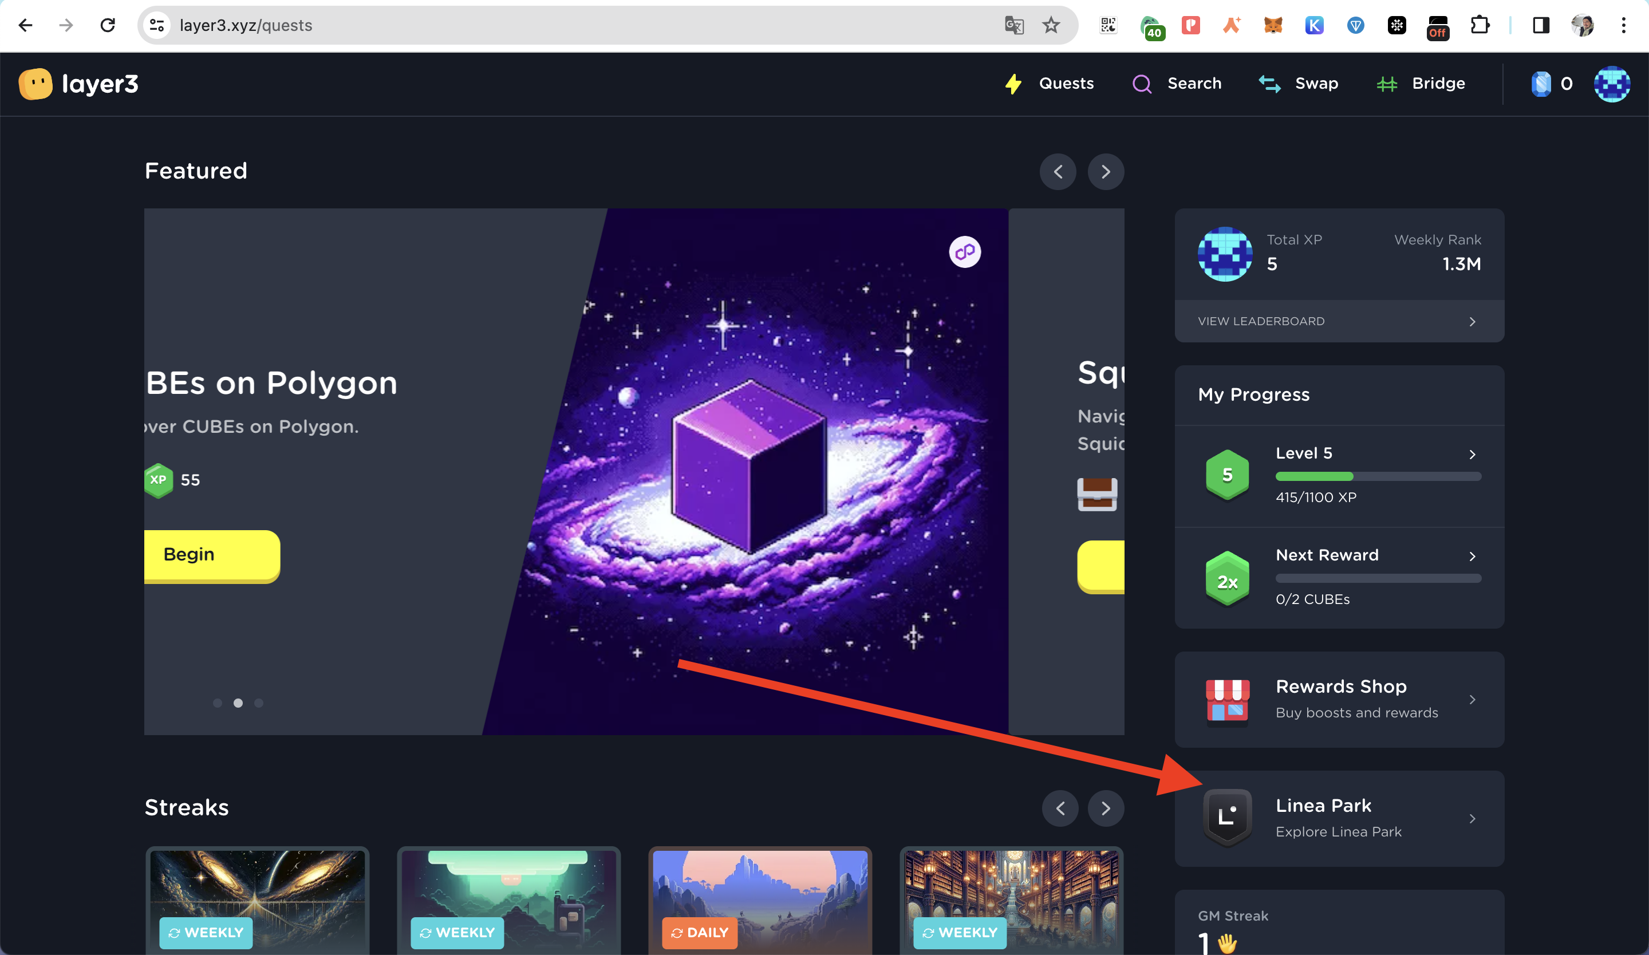Go to next Featured slide
Image resolution: width=1649 pixels, height=955 pixels.
[1105, 172]
